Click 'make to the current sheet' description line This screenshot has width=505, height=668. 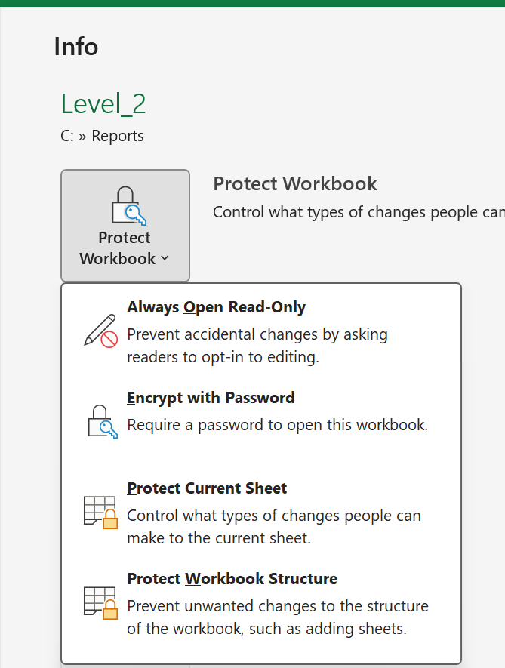point(219,538)
